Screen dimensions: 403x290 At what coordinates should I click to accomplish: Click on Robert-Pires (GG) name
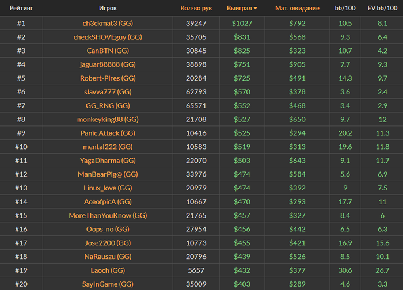(x=108, y=78)
